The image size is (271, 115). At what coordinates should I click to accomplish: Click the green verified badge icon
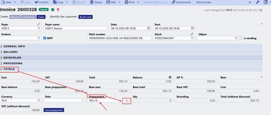(x=53, y=10)
